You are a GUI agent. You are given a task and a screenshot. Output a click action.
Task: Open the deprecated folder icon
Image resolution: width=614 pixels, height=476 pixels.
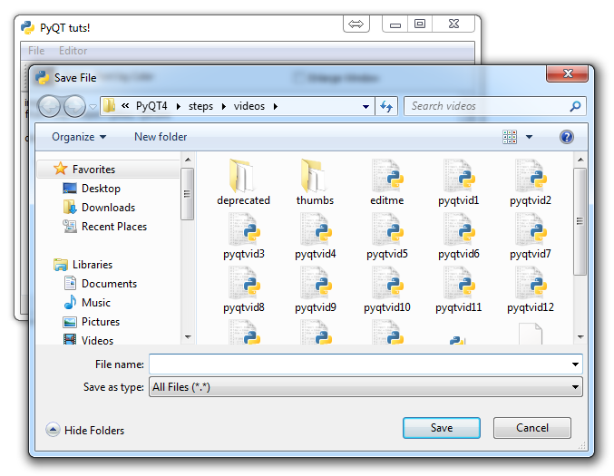coord(243,175)
